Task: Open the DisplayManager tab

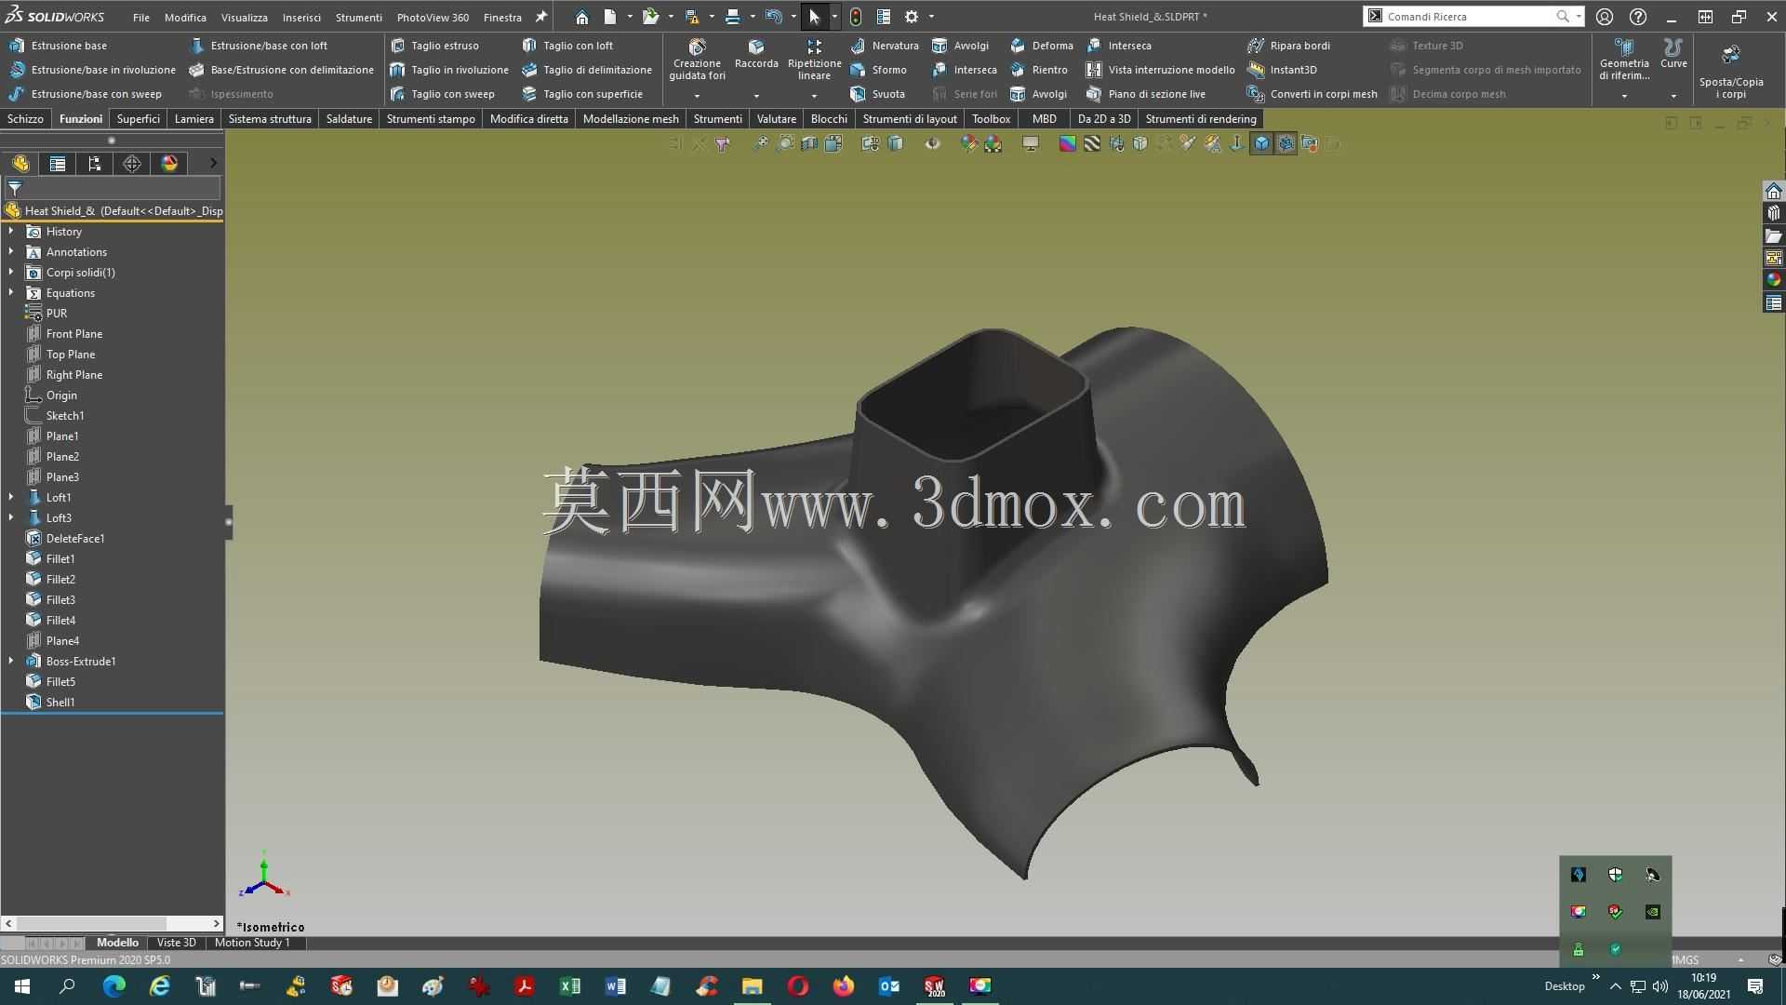Action: coord(169,164)
